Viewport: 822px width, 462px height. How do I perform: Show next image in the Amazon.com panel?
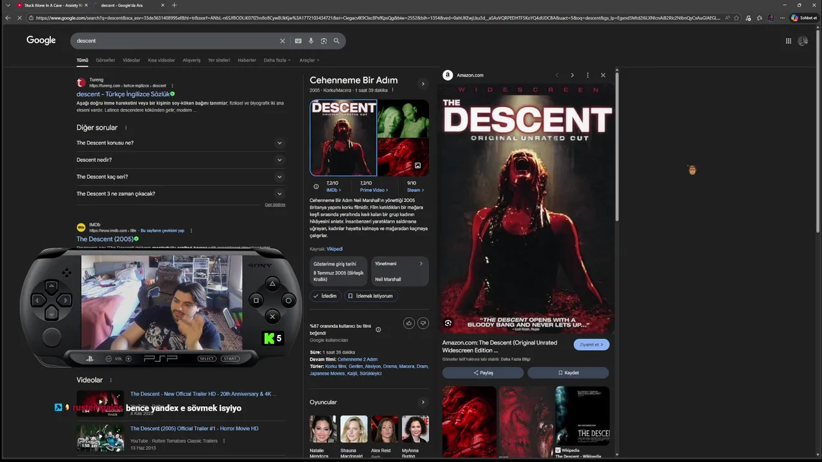572,75
